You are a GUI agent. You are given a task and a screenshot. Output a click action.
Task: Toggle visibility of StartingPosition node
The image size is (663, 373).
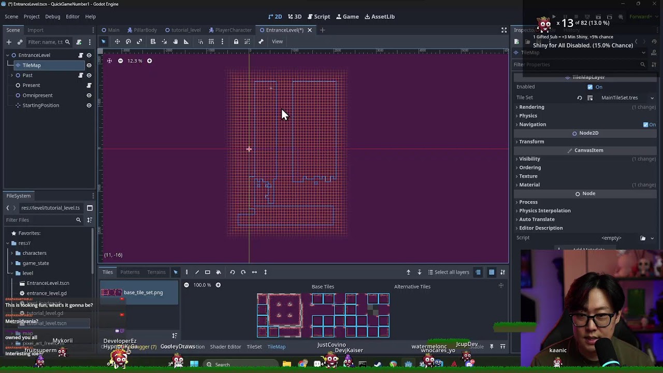click(x=89, y=105)
